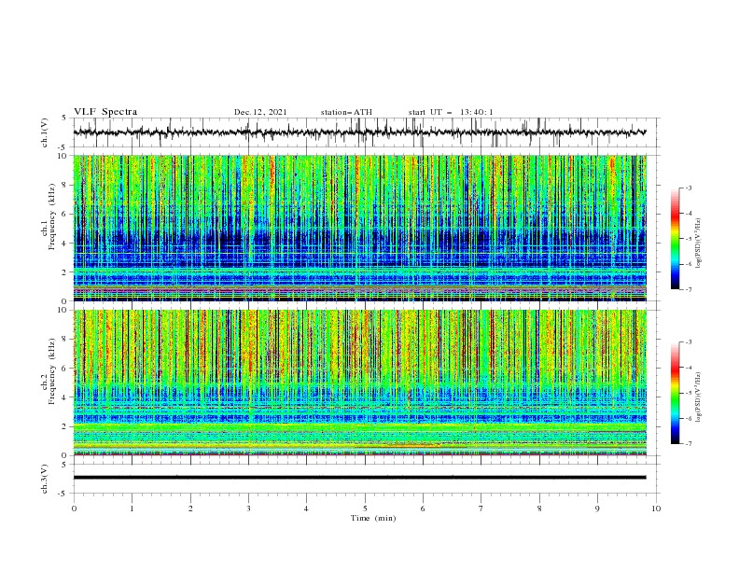Image resolution: width=739 pixels, height=571 pixels.
Task: Click the "VLF Spectra" plot title
Action: 105,112
